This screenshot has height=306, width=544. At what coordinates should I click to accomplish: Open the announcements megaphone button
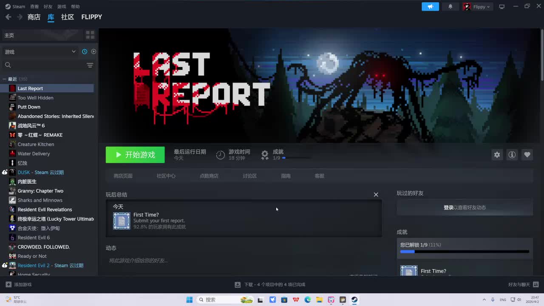430,6
